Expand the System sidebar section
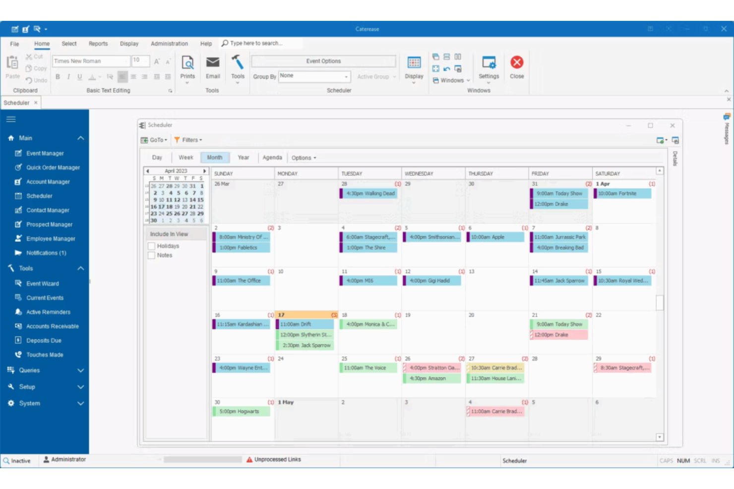The image size is (734, 489). point(80,404)
